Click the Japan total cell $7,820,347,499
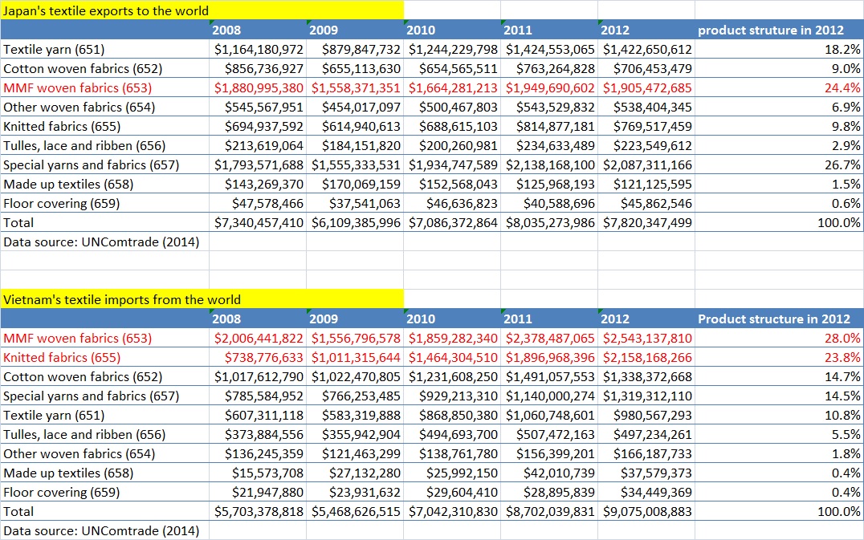This screenshot has width=864, height=540. tap(647, 222)
